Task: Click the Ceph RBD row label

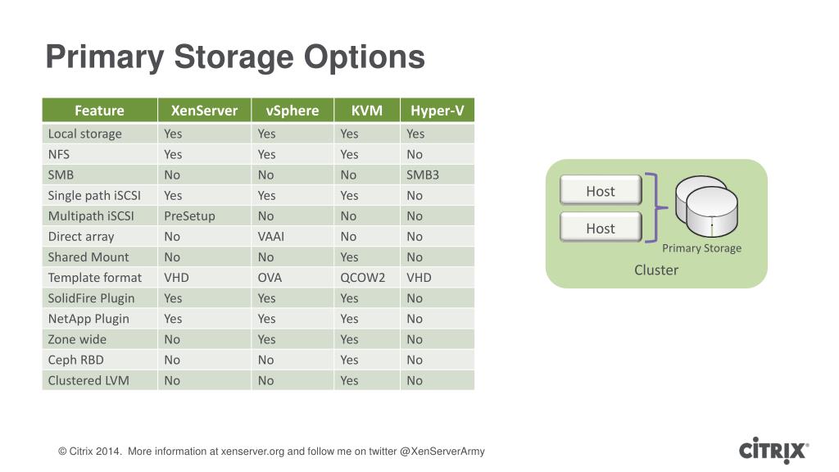Action: click(75, 360)
